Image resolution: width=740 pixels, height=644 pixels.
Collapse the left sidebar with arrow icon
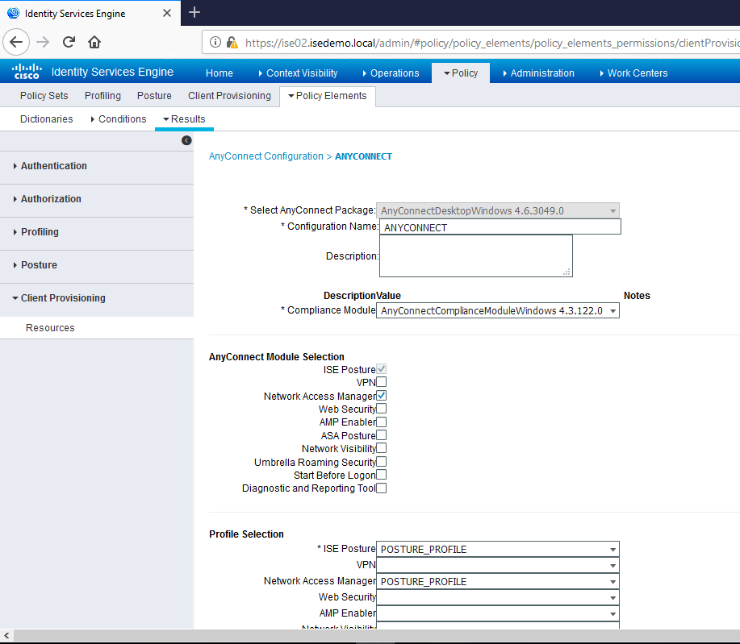pos(186,140)
